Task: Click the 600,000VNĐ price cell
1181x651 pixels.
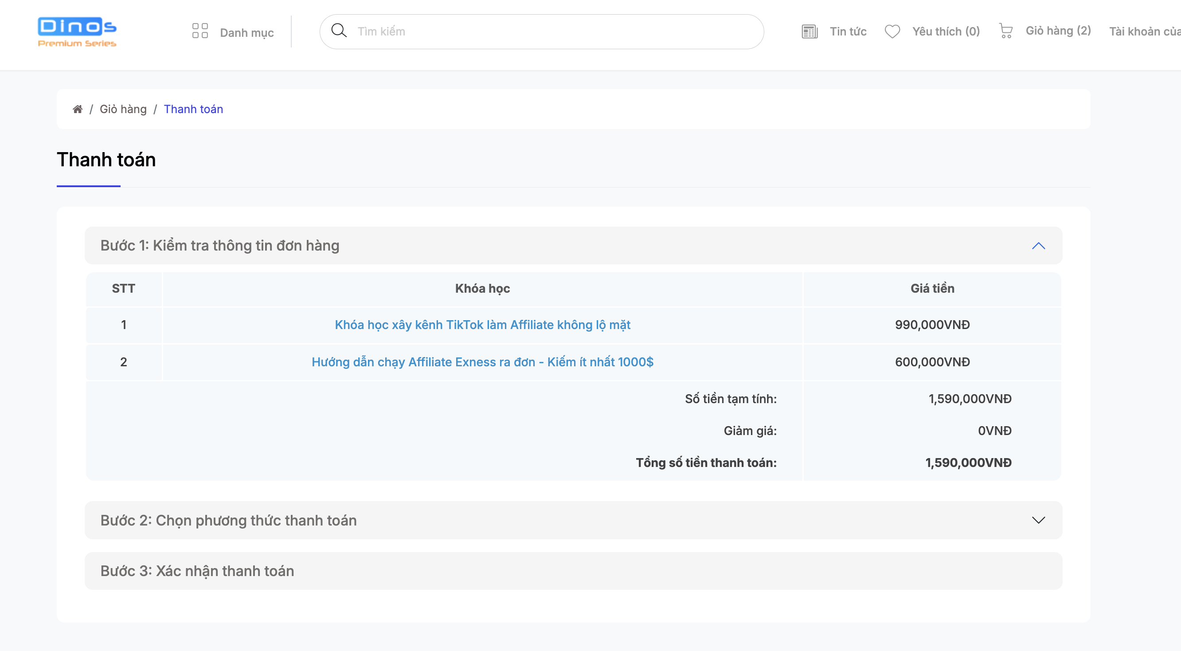Action: 932,362
